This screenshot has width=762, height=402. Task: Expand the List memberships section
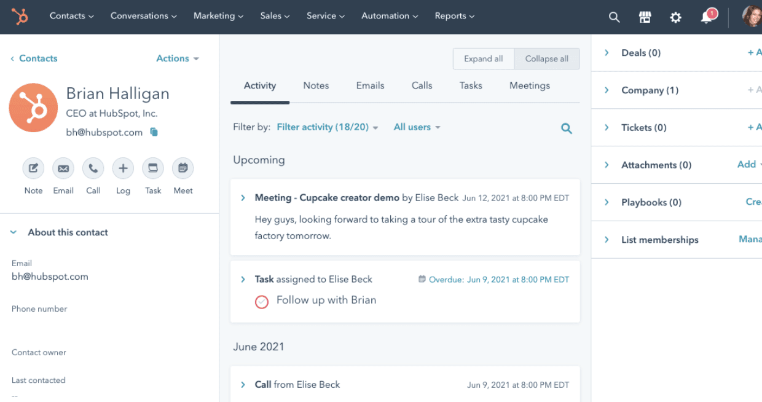[607, 240]
